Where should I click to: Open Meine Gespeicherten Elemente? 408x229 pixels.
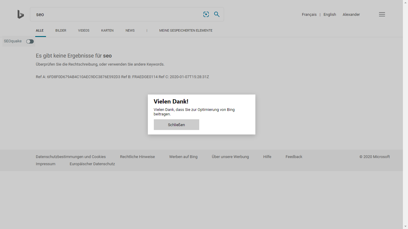[186, 30]
